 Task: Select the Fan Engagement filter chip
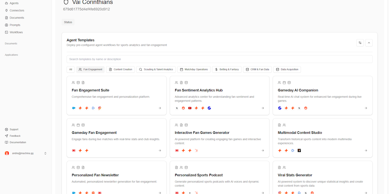90,70
